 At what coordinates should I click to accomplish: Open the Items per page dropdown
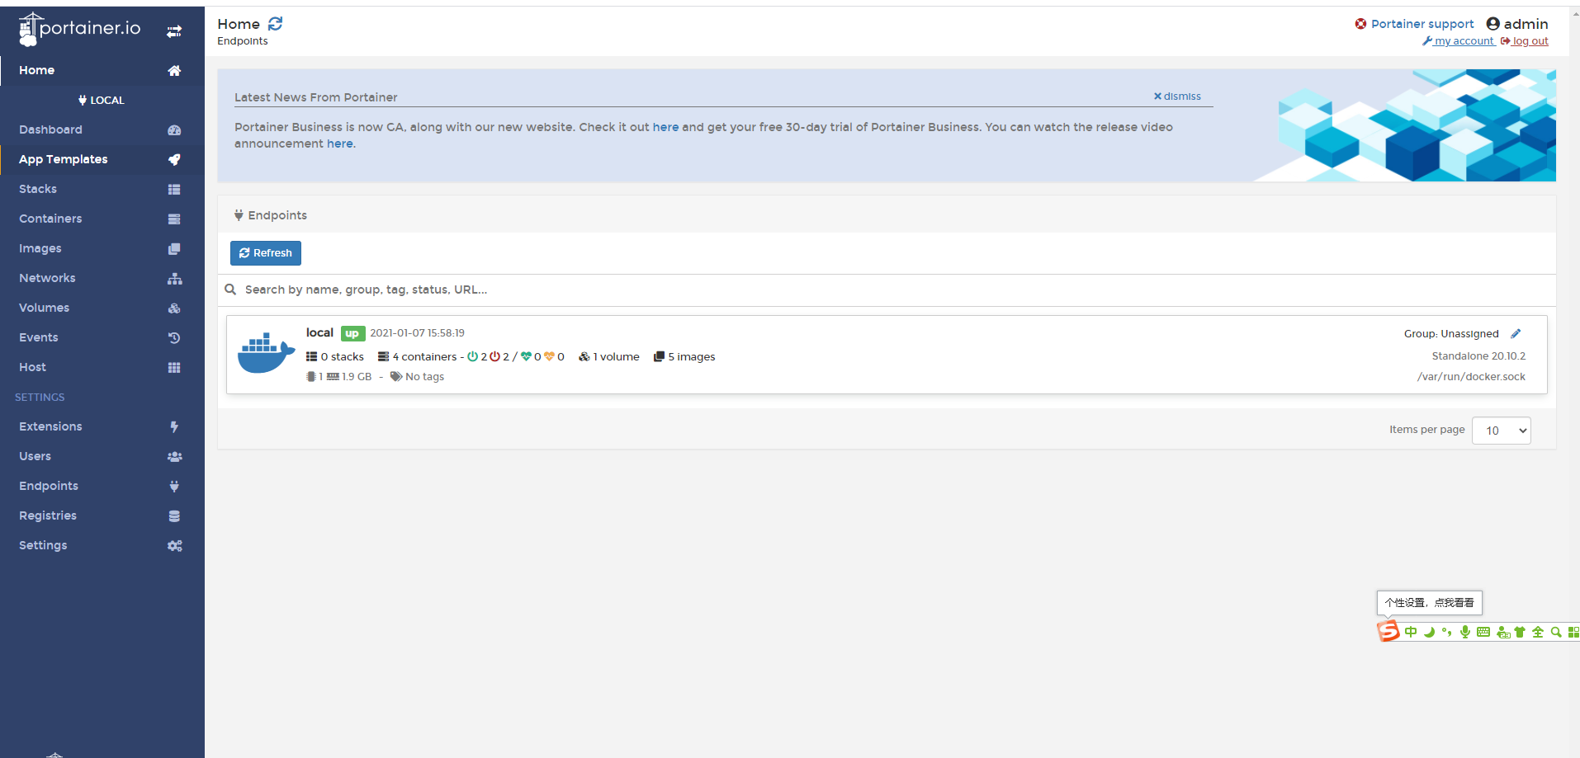(x=1501, y=431)
